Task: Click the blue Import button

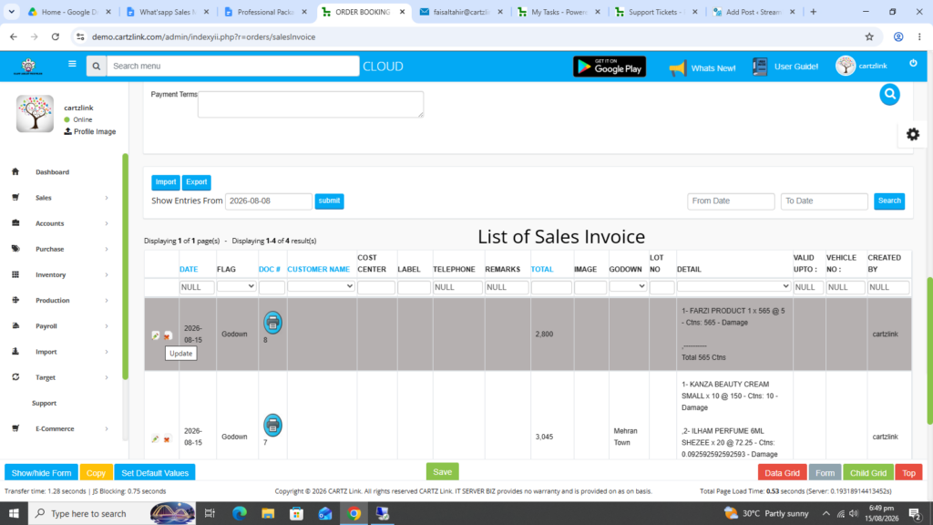Action: [x=166, y=182]
